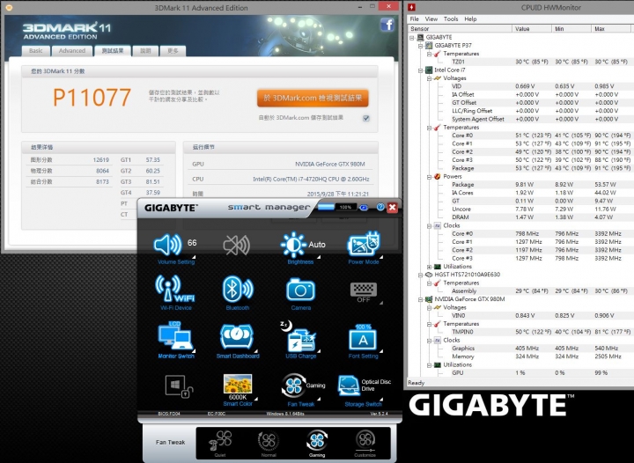Collapse the HGST HTS721010A9E630 node
This screenshot has width=634, height=463.
[x=421, y=275]
